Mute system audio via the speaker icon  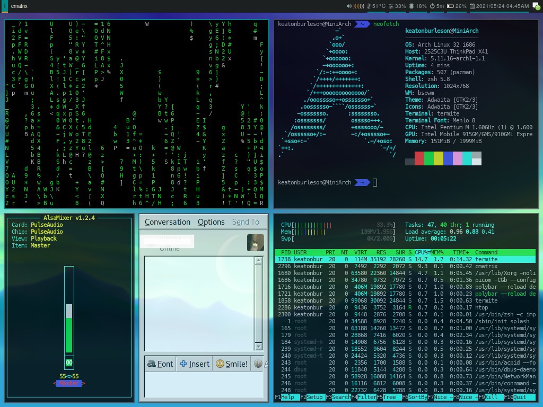[x=349, y=6]
